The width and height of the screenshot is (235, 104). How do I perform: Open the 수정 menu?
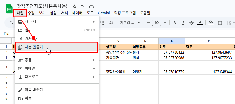31,13
